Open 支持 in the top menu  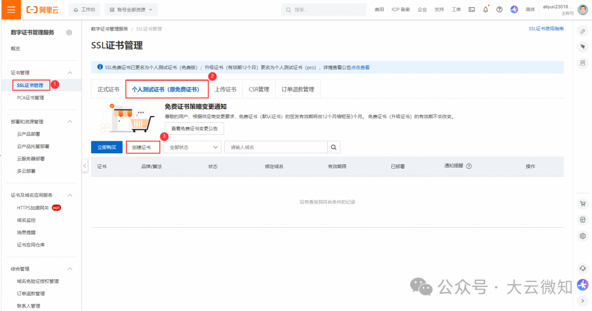click(x=439, y=9)
